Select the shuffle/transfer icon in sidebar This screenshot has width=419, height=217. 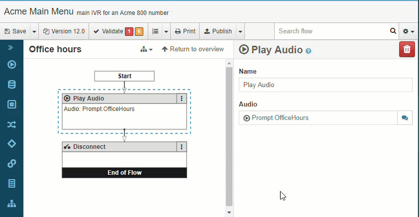11,124
